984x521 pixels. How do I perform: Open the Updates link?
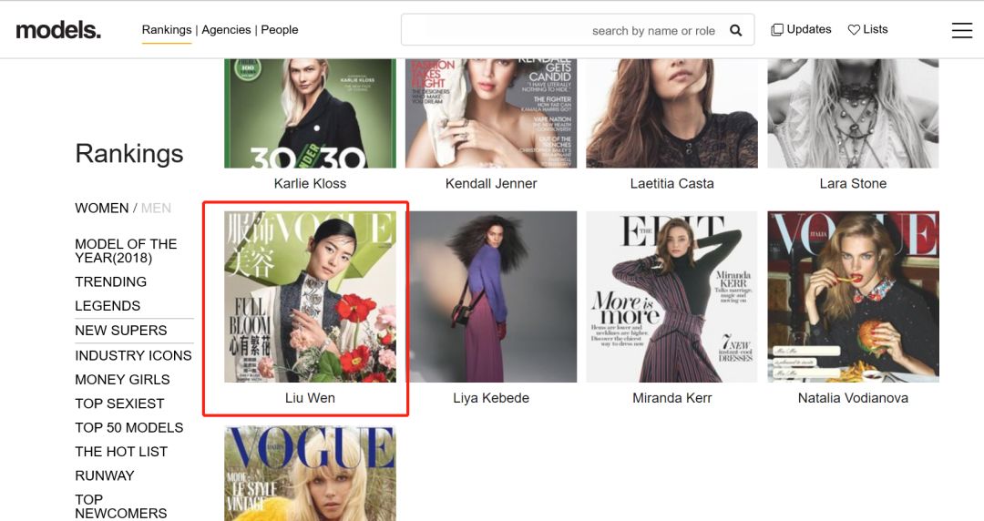[x=808, y=29]
